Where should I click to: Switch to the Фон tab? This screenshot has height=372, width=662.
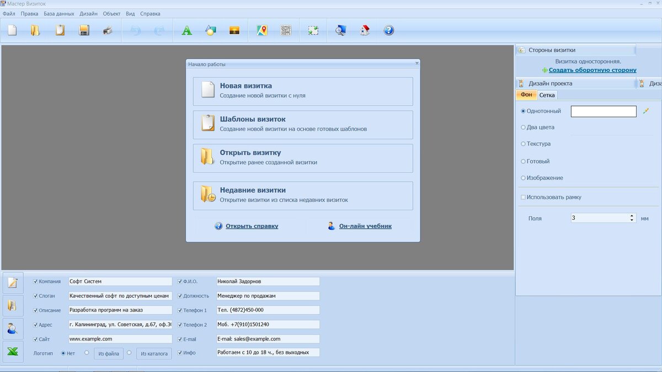point(526,95)
